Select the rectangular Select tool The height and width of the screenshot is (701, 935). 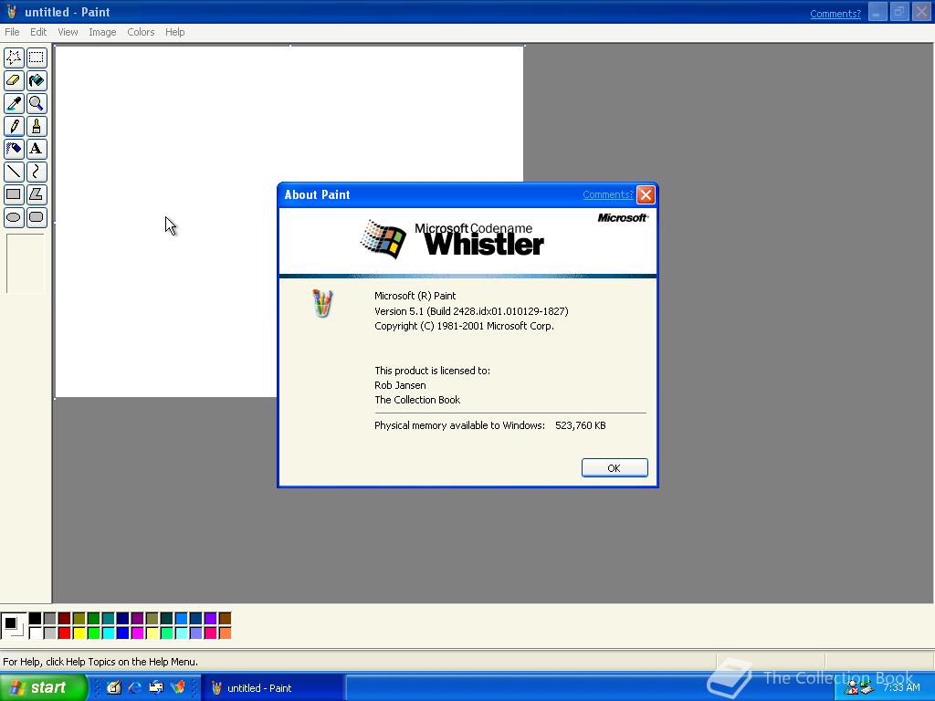(x=37, y=58)
